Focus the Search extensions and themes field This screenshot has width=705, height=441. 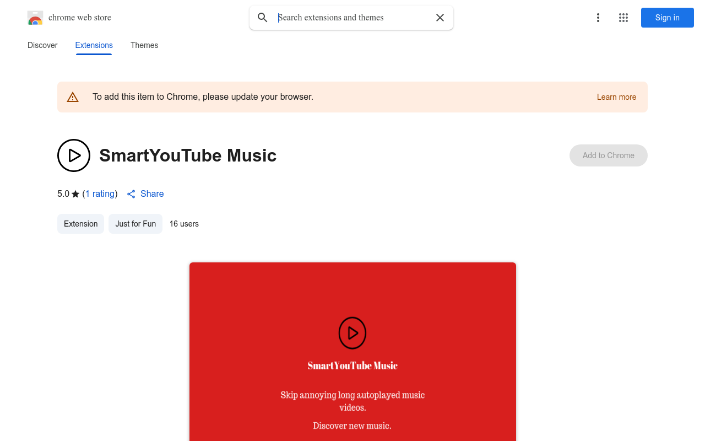pyautogui.click(x=351, y=18)
